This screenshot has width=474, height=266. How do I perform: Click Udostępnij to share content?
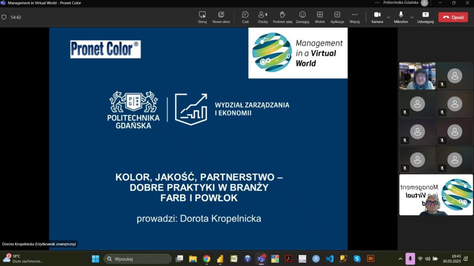pyautogui.click(x=425, y=17)
